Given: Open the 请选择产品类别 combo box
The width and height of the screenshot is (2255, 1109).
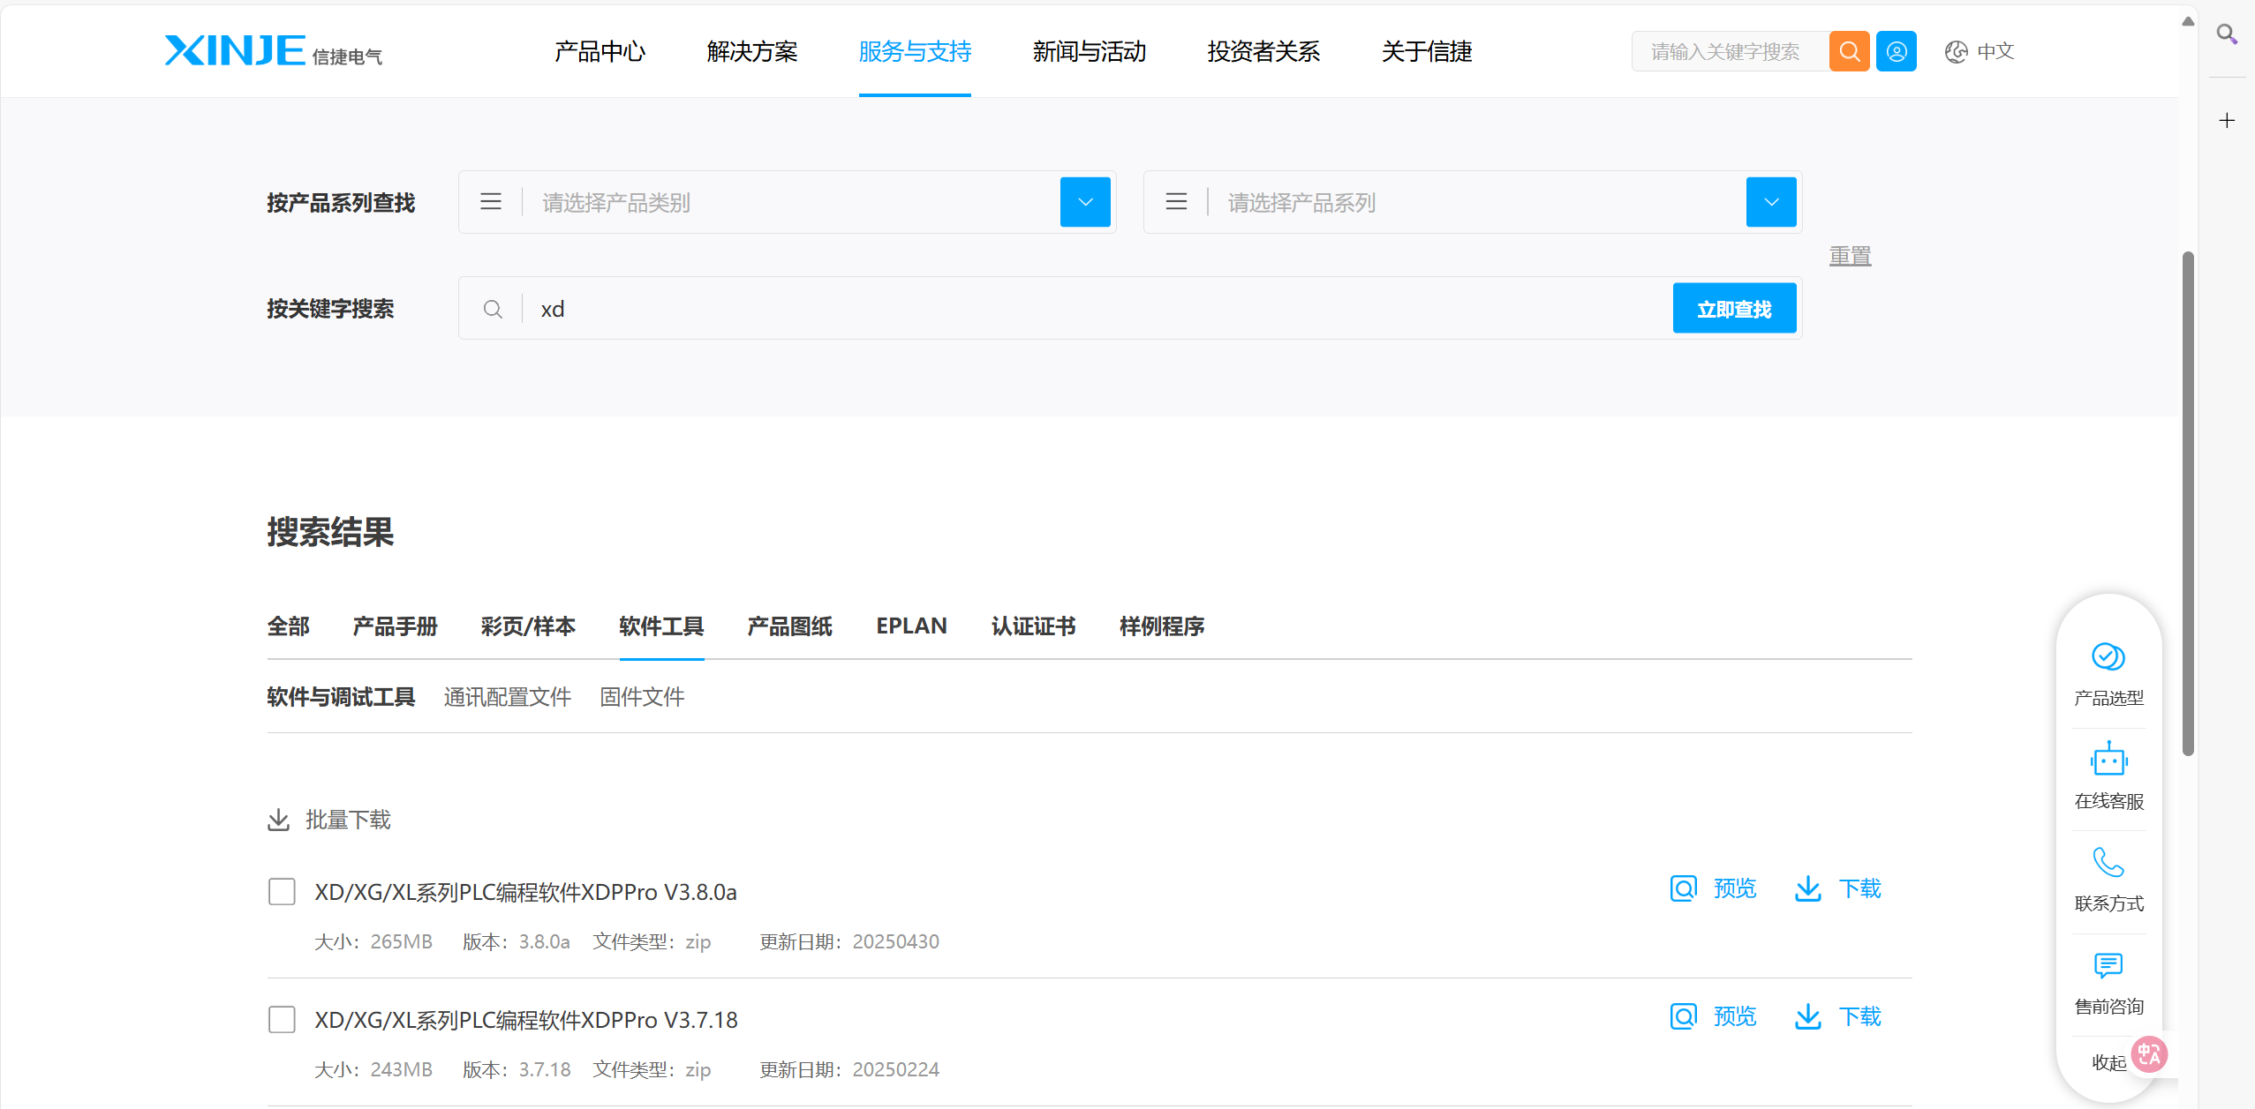Looking at the screenshot, I should pos(787,202).
